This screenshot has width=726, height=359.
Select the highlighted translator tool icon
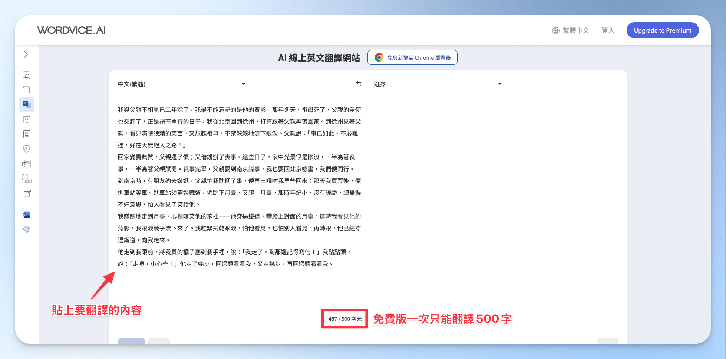click(27, 104)
